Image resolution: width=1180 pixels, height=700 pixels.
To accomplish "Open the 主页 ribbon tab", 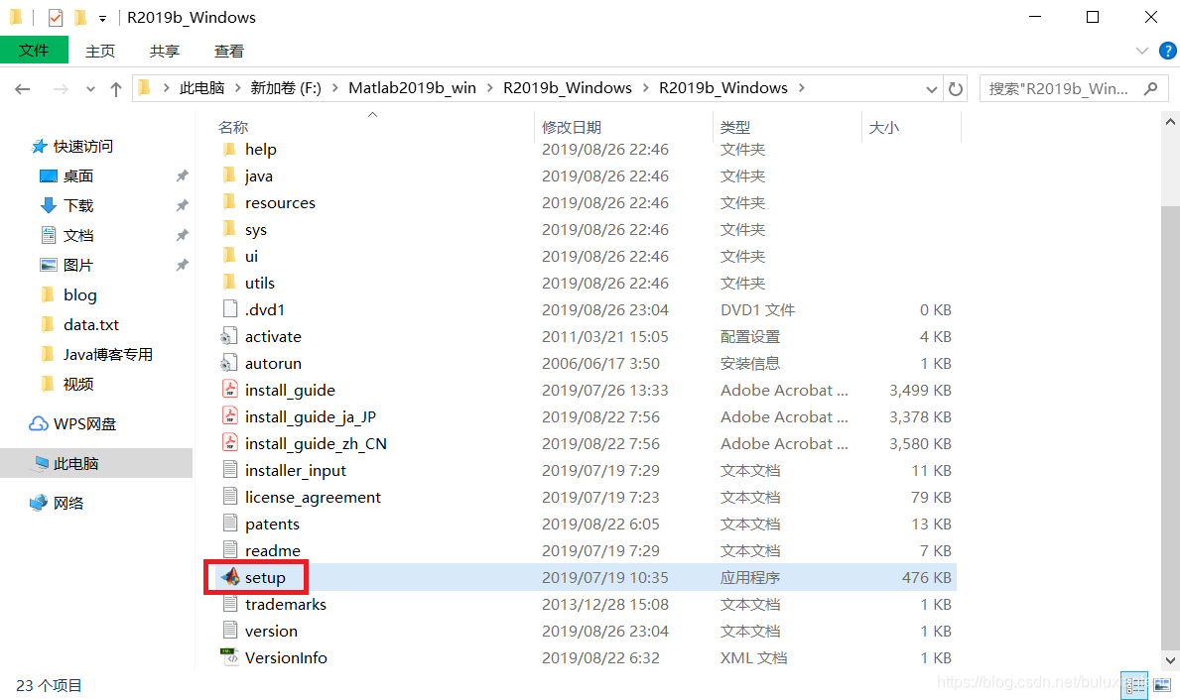I will pos(100,51).
